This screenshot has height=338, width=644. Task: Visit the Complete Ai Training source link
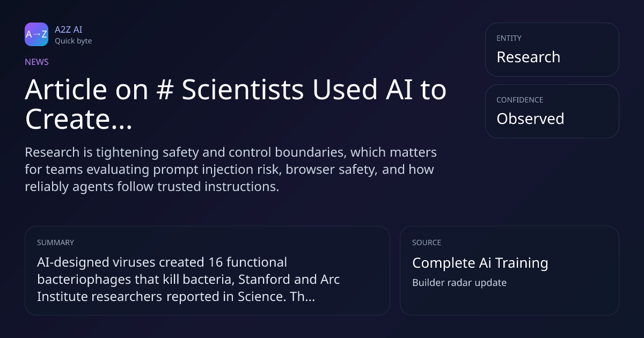coord(480,263)
